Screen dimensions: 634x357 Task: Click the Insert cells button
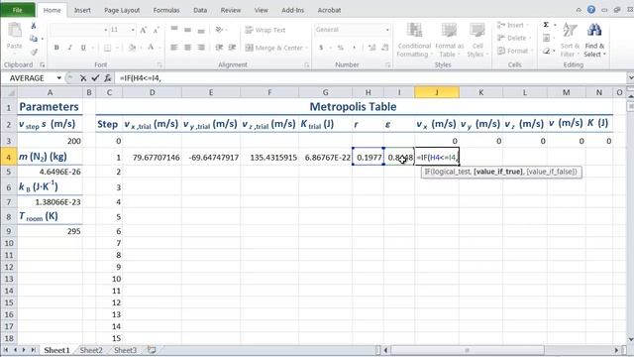pos(513,25)
